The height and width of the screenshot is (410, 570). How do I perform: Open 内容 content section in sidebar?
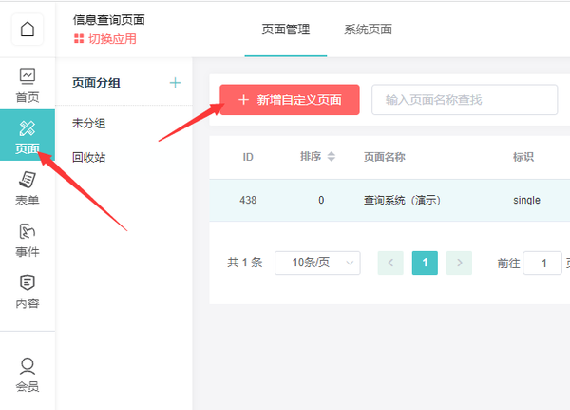(x=28, y=292)
